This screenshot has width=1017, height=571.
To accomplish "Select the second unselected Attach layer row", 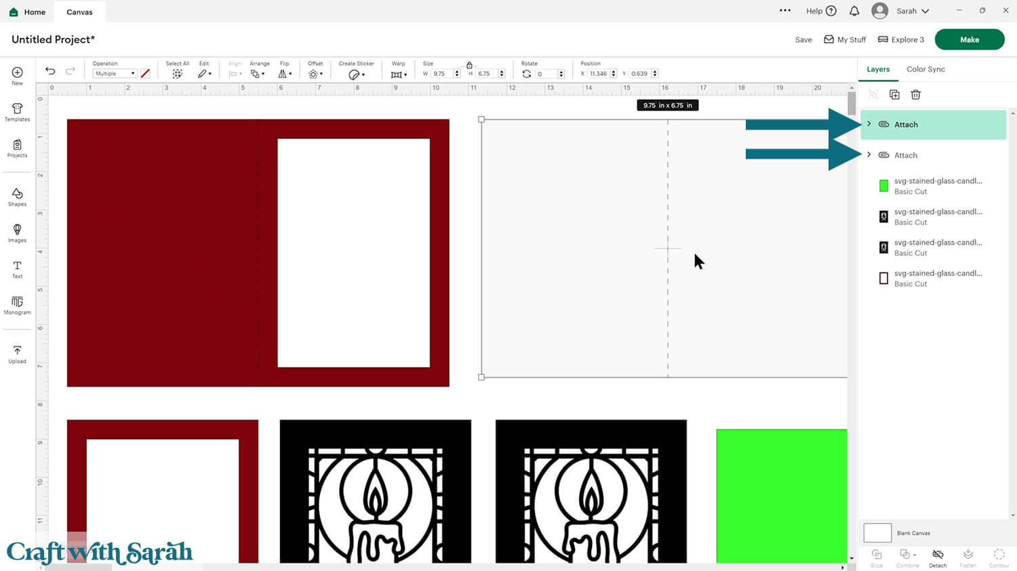I will pyautogui.click(x=933, y=155).
